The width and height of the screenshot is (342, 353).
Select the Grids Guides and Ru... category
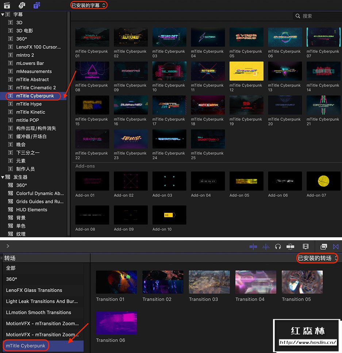[x=40, y=202]
